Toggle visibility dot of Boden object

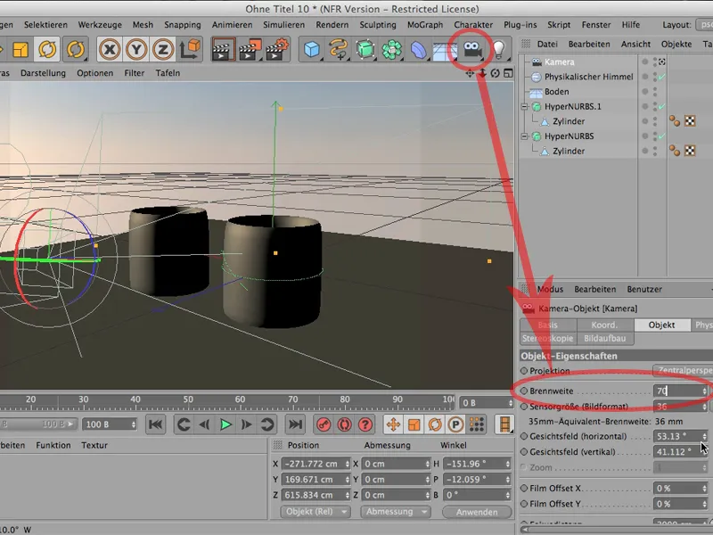[x=644, y=92]
